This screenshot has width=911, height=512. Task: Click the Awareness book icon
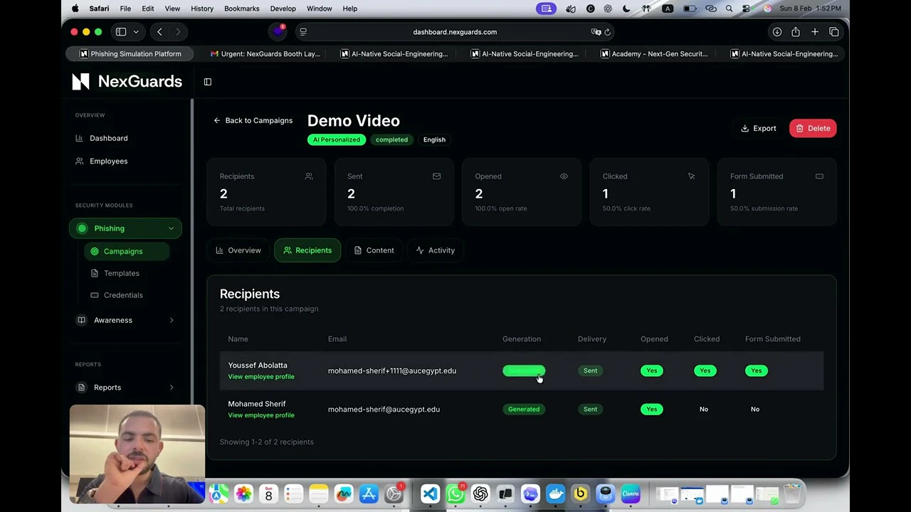click(x=81, y=320)
